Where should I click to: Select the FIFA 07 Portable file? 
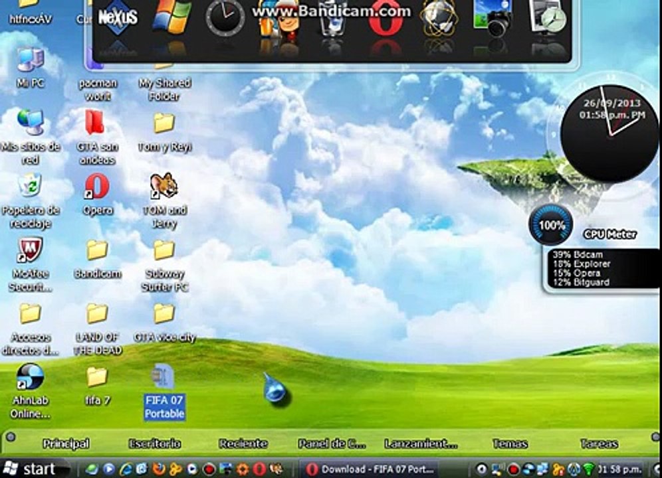pyautogui.click(x=164, y=392)
